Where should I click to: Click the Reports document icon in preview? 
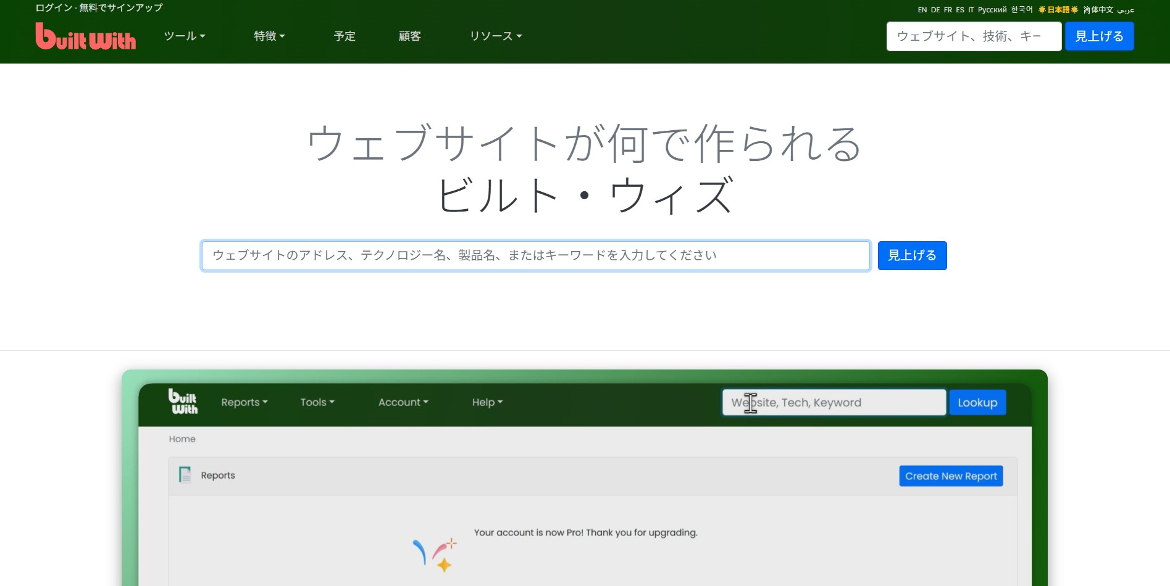185,475
